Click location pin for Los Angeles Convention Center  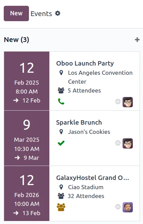pyautogui.click(x=61, y=73)
